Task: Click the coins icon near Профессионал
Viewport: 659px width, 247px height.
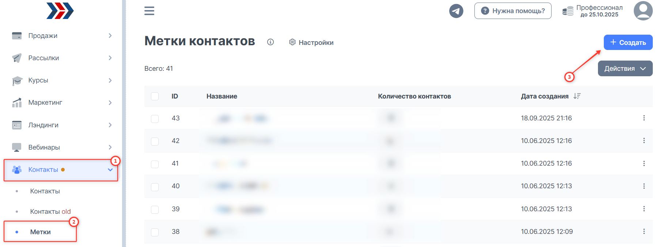Action: point(568,11)
